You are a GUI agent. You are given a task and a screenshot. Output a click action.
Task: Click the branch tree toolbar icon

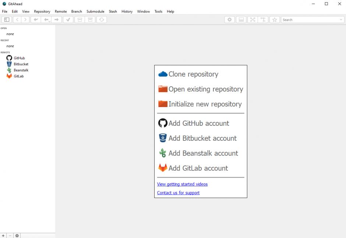pyautogui.click(x=263, y=19)
